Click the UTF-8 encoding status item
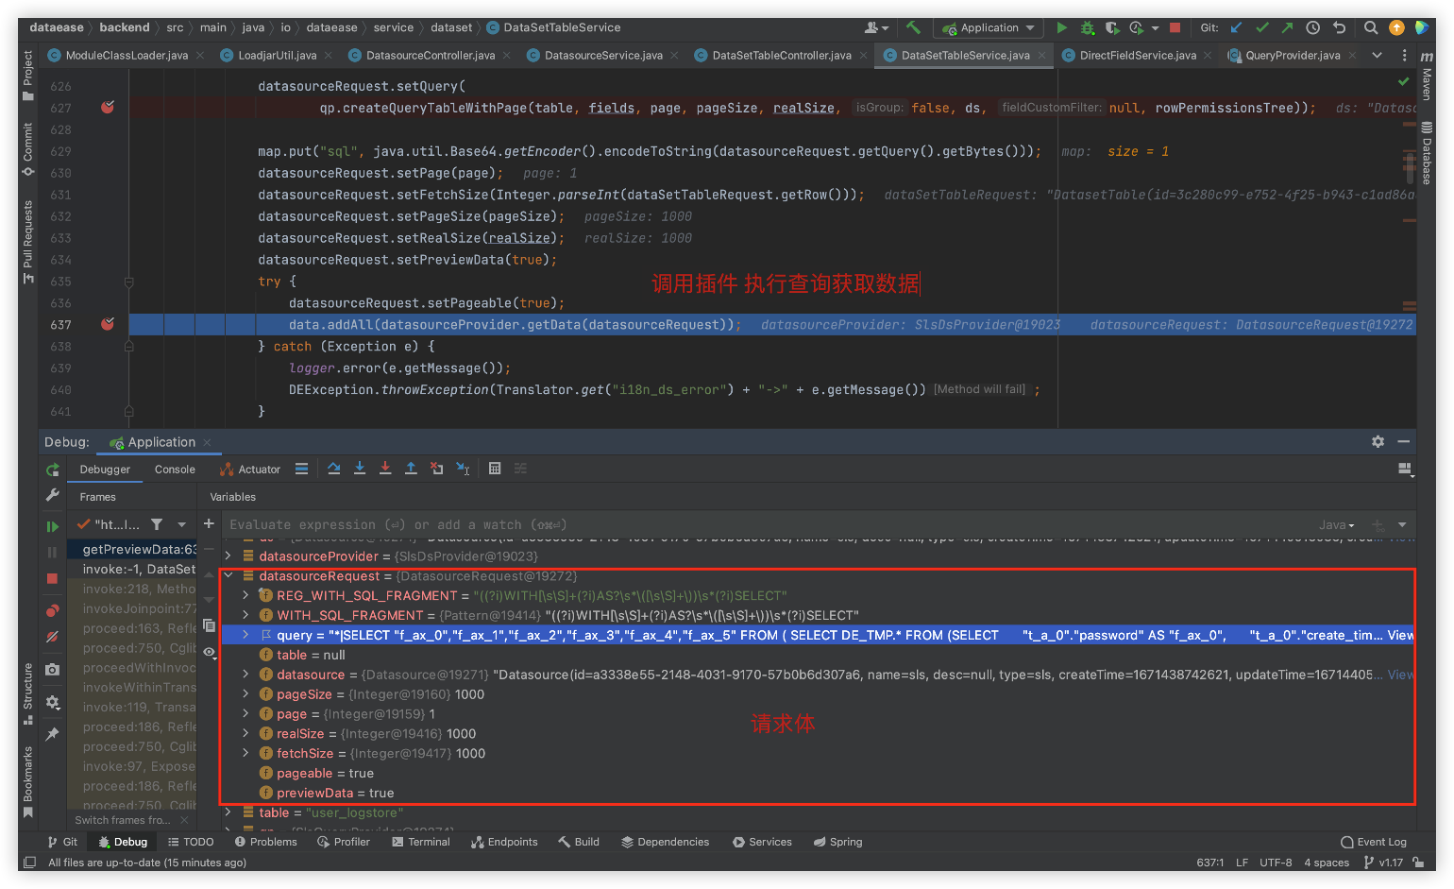This screenshot has height=889, width=1454. [1276, 863]
